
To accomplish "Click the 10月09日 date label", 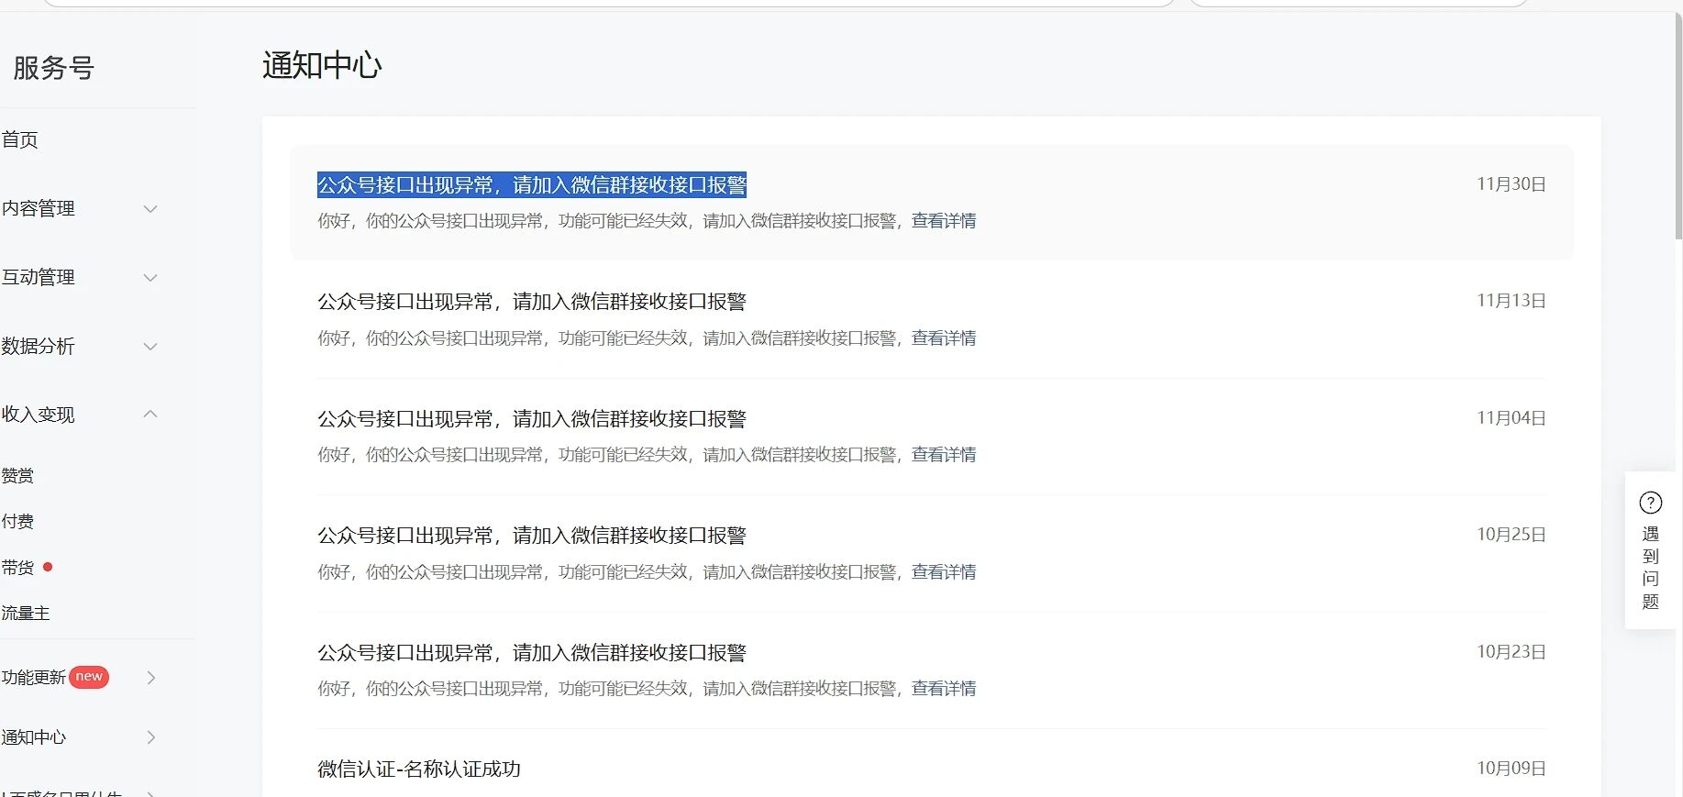I will pos(1511,769).
